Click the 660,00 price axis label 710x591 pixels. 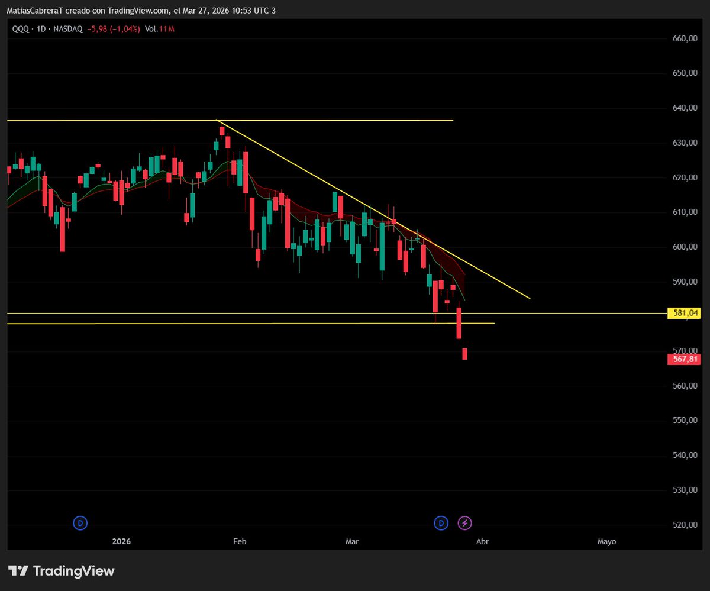click(685, 38)
